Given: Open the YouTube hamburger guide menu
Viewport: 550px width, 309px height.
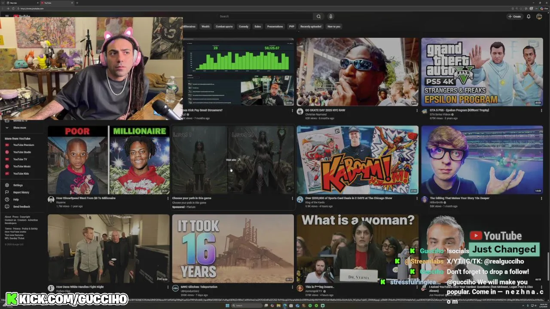Looking at the screenshot, I should pyautogui.click(x=7, y=16).
